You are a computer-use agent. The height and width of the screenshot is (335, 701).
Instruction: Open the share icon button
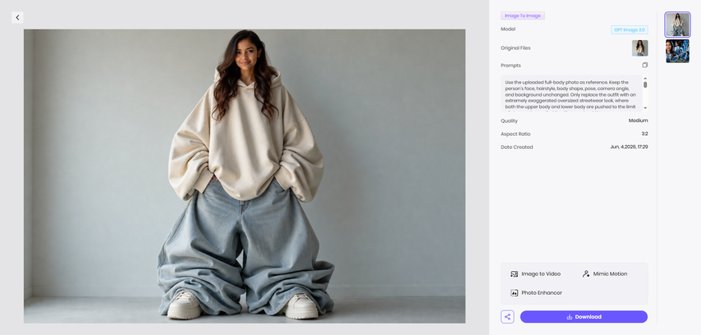[x=507, y=317]
